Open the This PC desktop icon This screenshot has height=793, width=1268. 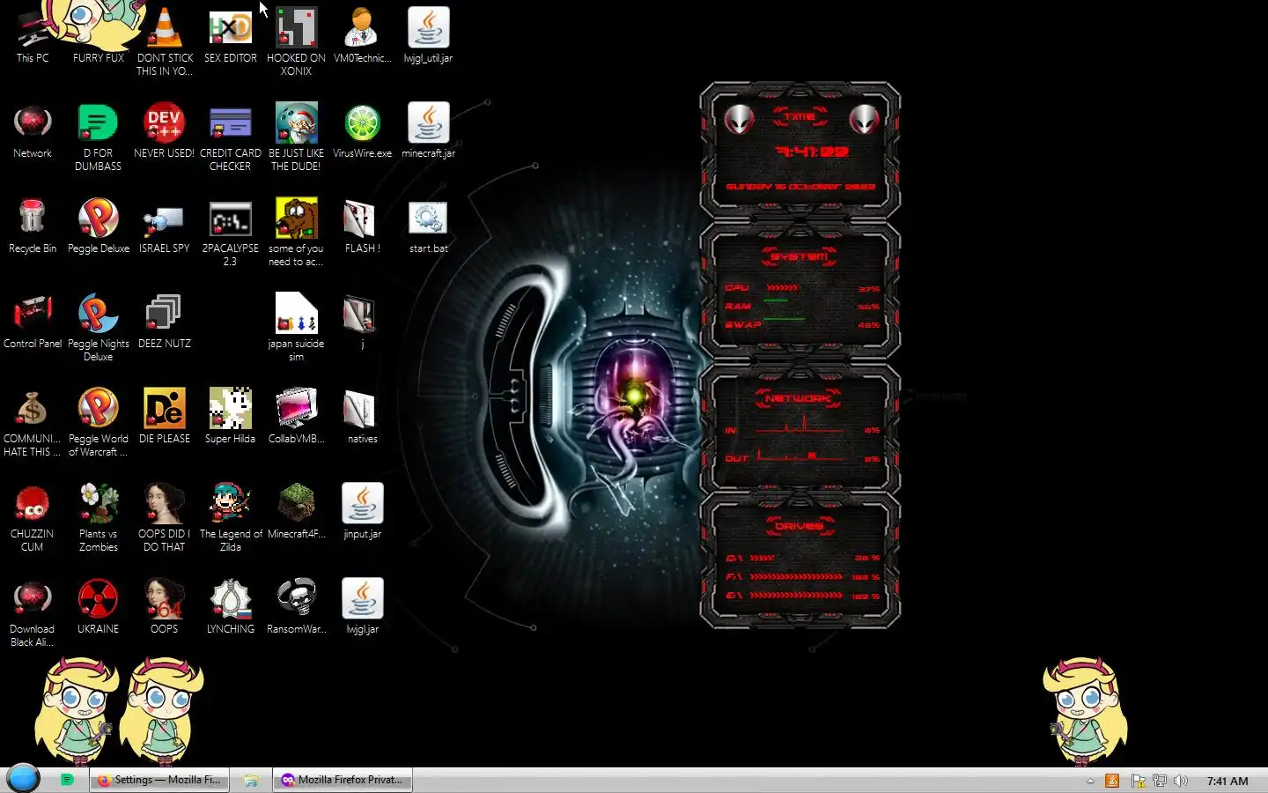(x=33, y=35)
